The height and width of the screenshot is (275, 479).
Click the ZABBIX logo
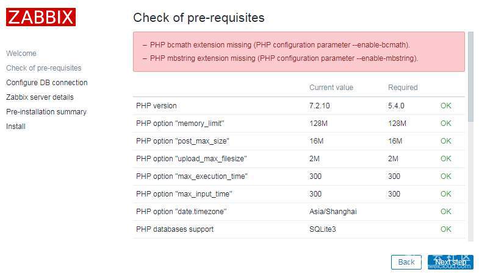click(41, 16)
